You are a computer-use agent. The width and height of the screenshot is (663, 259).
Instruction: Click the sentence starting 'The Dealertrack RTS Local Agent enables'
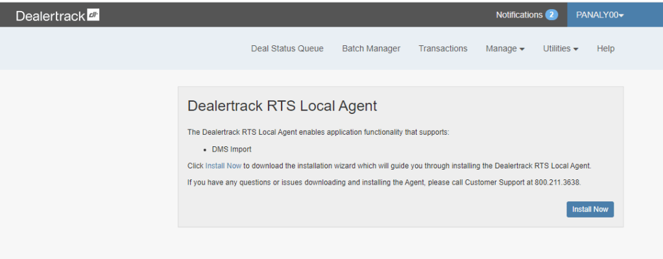tap(318, 132)
